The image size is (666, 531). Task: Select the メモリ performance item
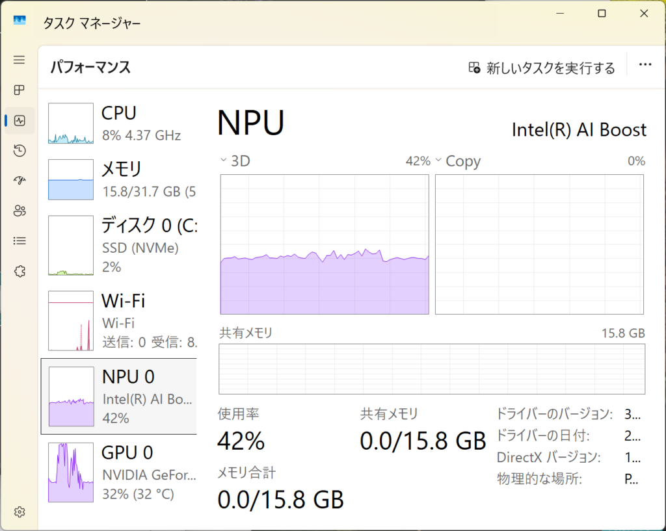[x=119, y=179]
